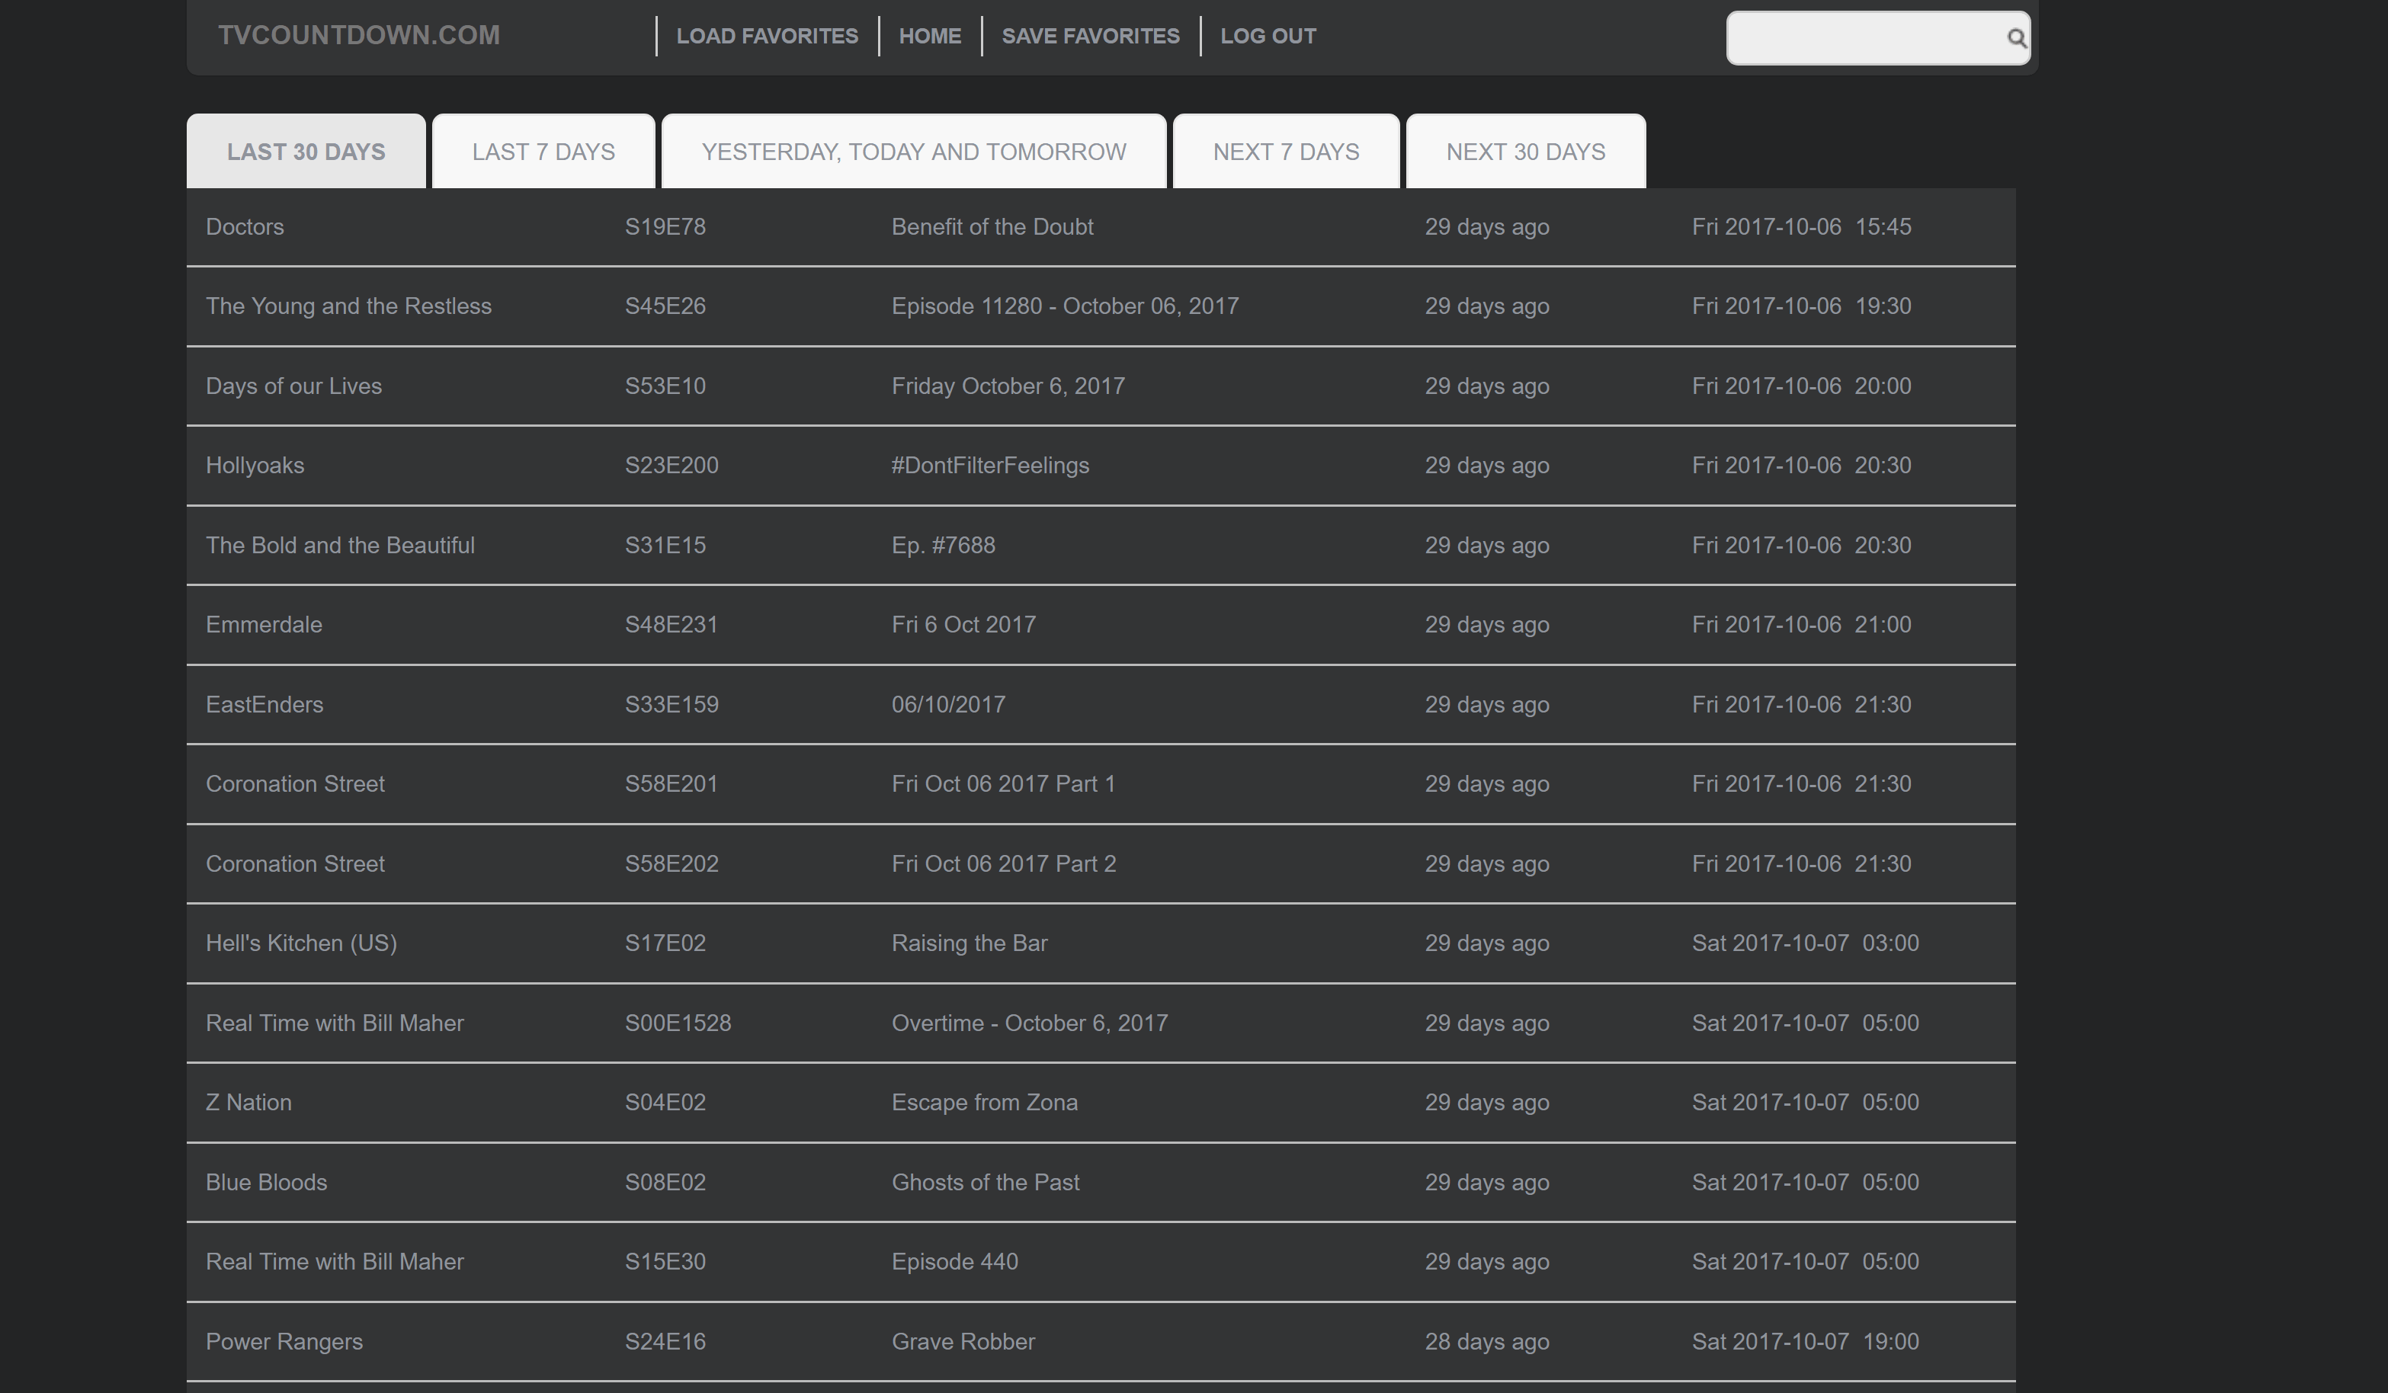This screenshot has width=2388, height=1393.
Task: Select episode title Grave Robber
Action: (x=963, y=1341)
